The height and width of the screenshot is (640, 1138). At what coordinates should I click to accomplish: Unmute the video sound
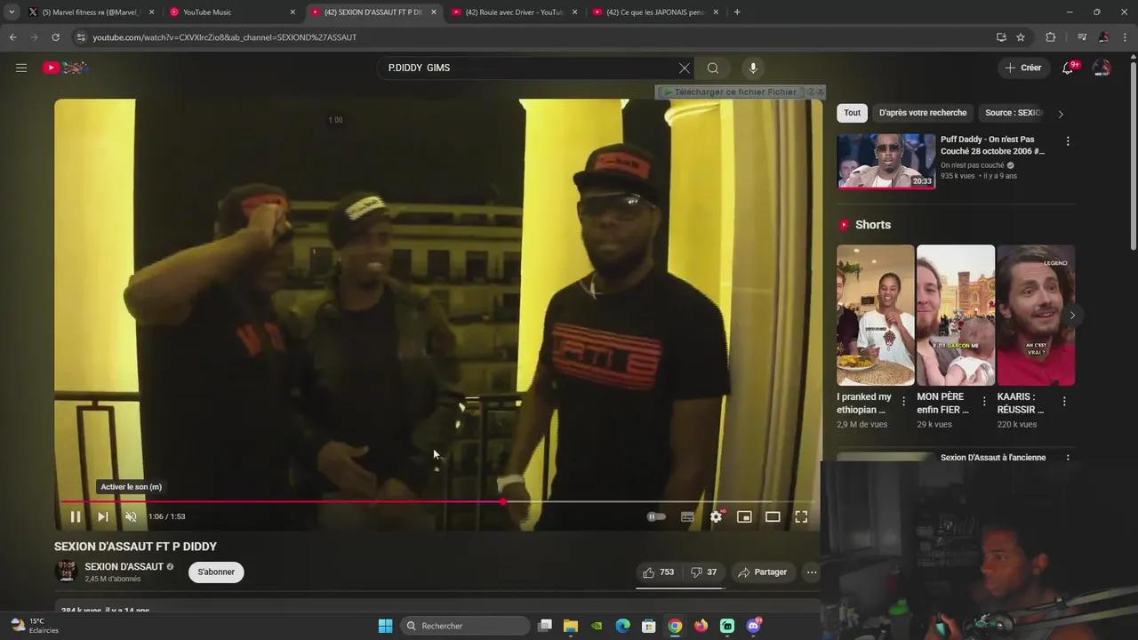(x=131, y=516)
